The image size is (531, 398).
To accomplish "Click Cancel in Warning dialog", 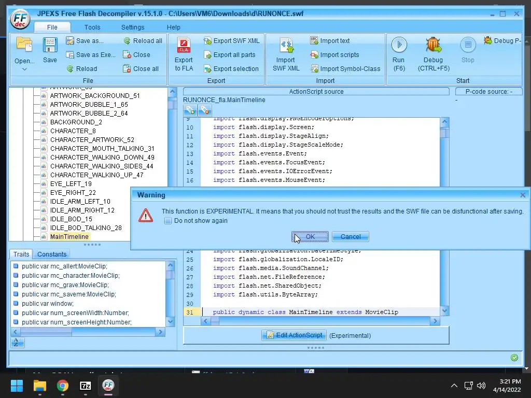I will coord(351,236).
